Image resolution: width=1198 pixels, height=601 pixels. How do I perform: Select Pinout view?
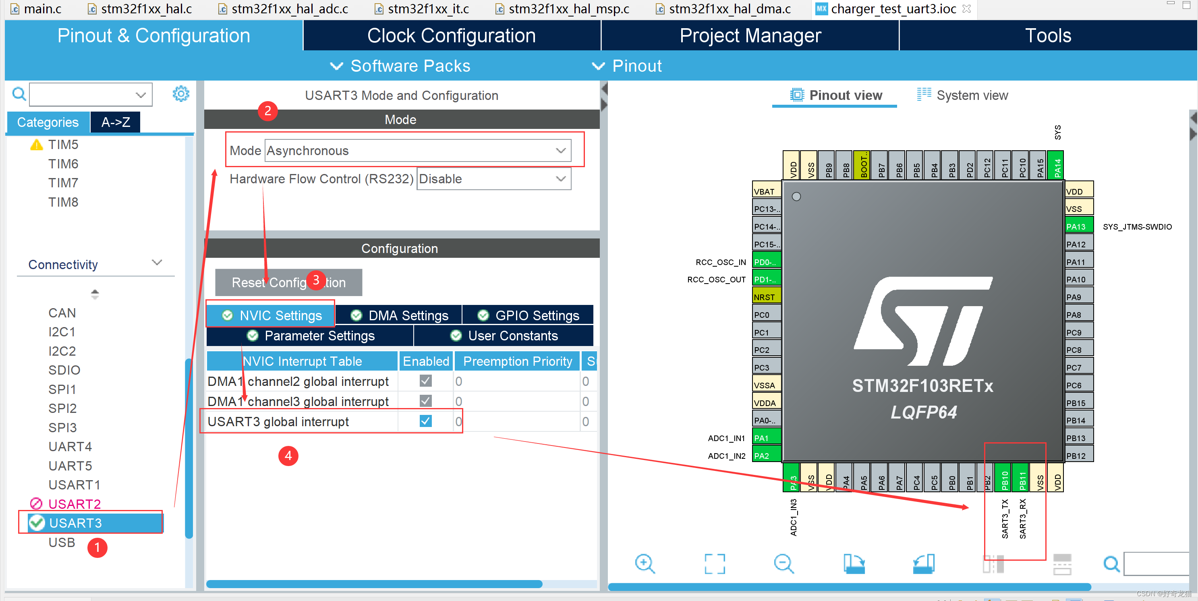[x=836, y=95]
